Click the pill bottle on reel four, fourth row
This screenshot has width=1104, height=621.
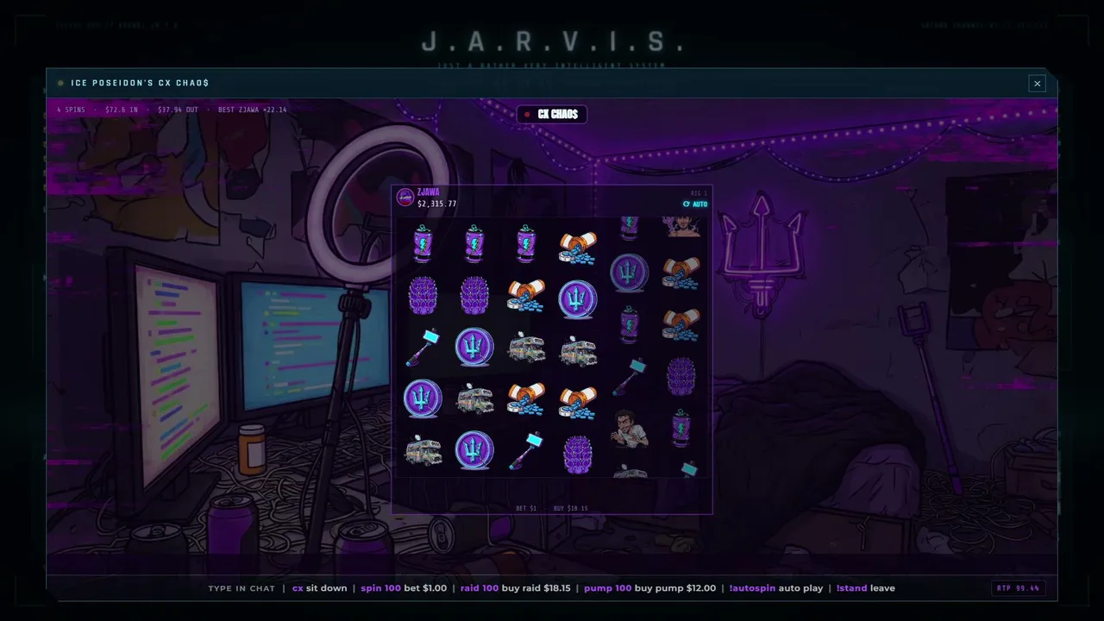pos(578,401)
